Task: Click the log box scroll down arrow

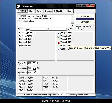Action: (72, 25)
